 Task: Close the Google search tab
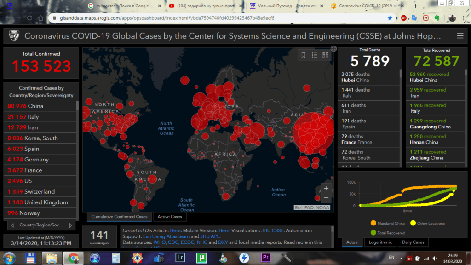[x=160, y=6]
